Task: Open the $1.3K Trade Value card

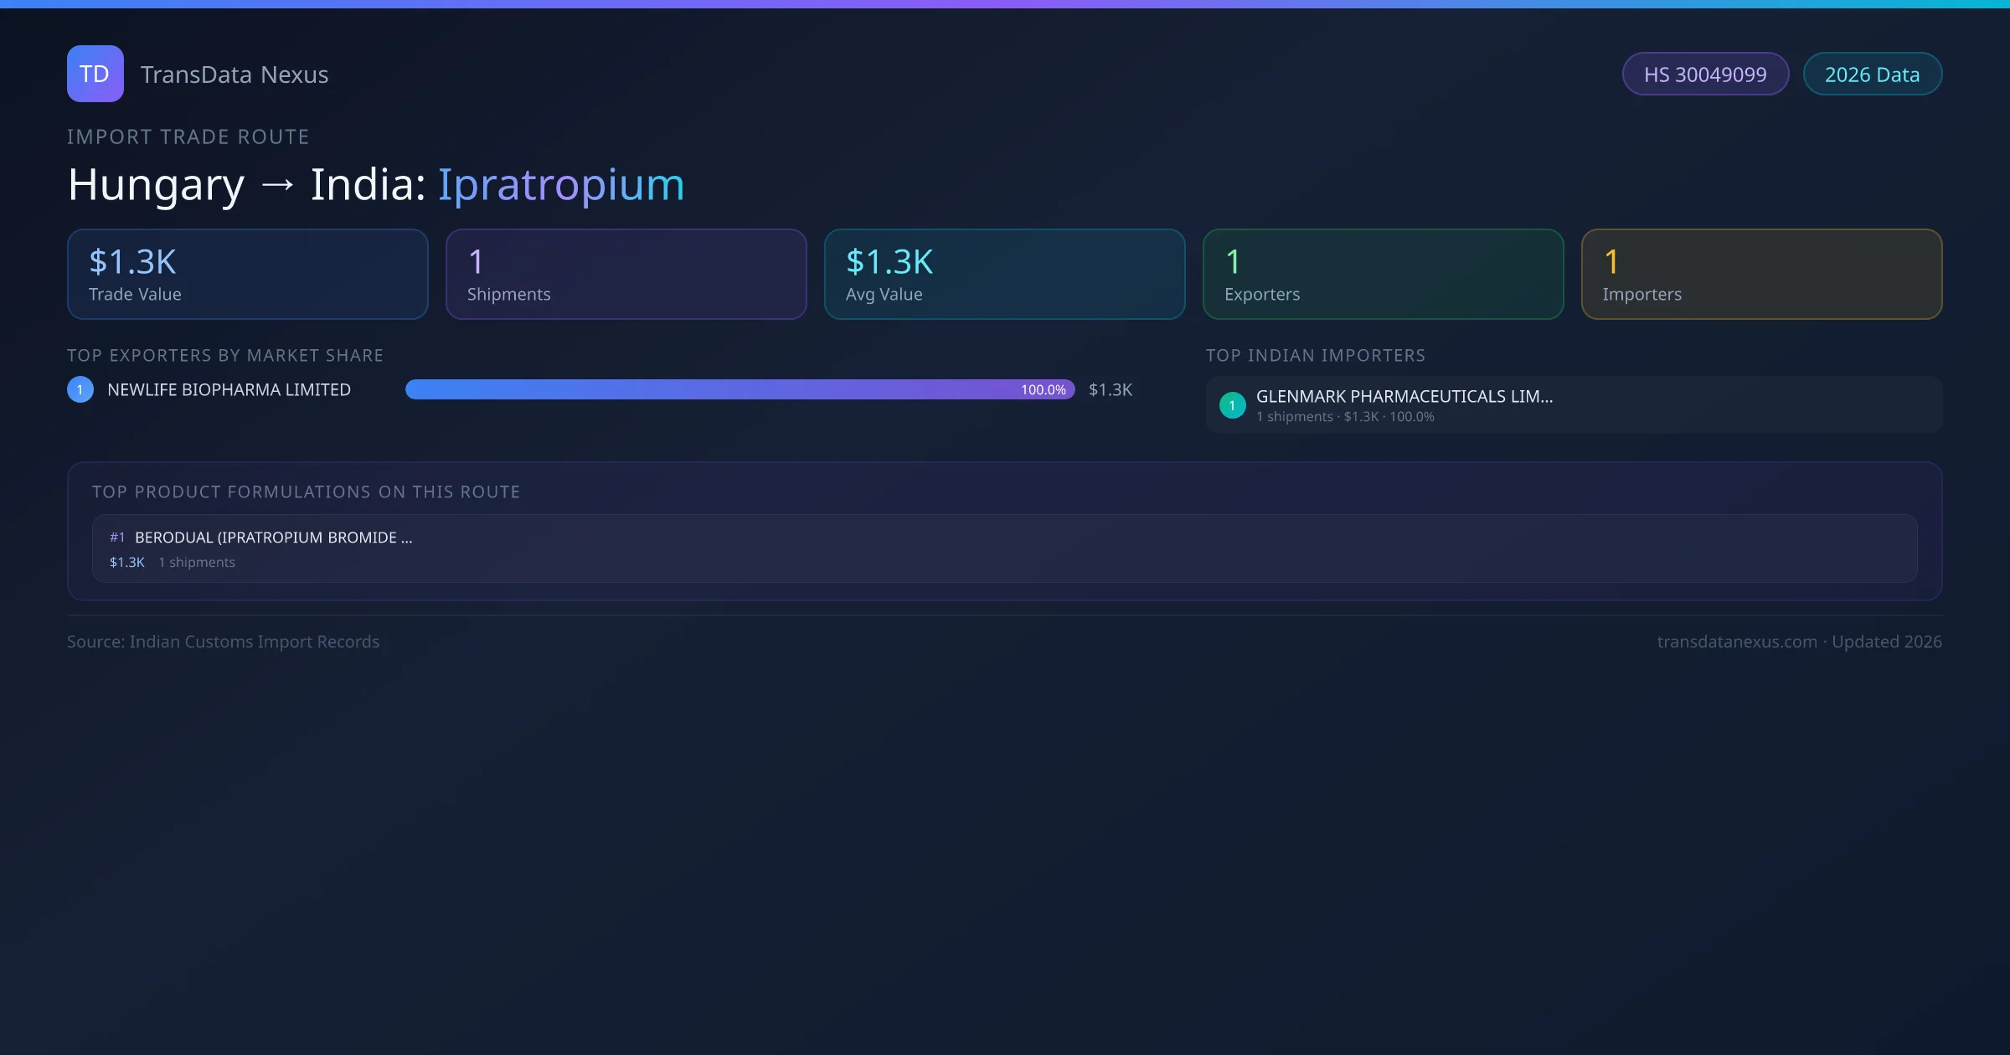Action: point(247,274)
